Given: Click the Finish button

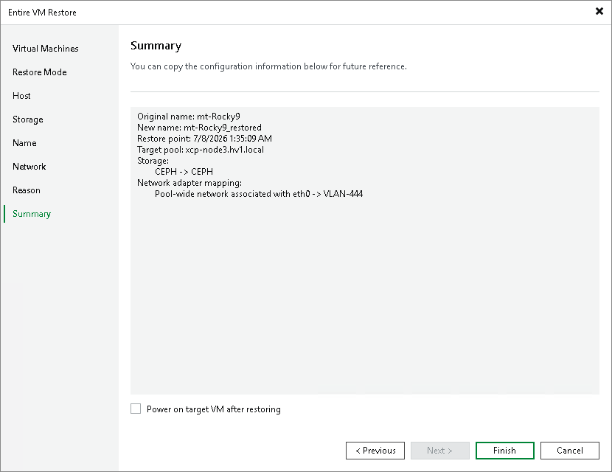Looking at the screenshot, I should coord(504,451).
